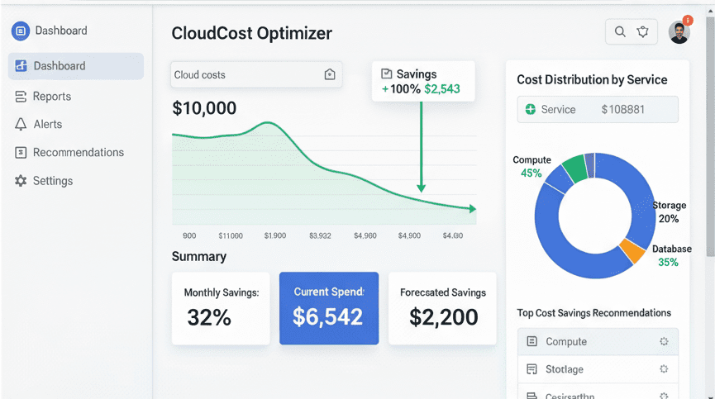Image resolution: width=715 pixels, height=399 pixels.
Task: Click the Savings tooltip on the chart
Action: (x=423, y=81)
